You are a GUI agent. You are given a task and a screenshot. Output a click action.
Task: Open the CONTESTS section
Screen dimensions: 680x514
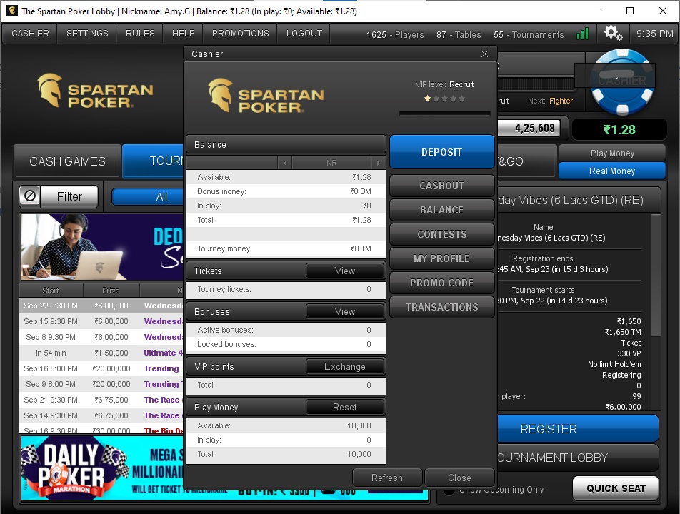pyautogui.click(x=442, y=234)
